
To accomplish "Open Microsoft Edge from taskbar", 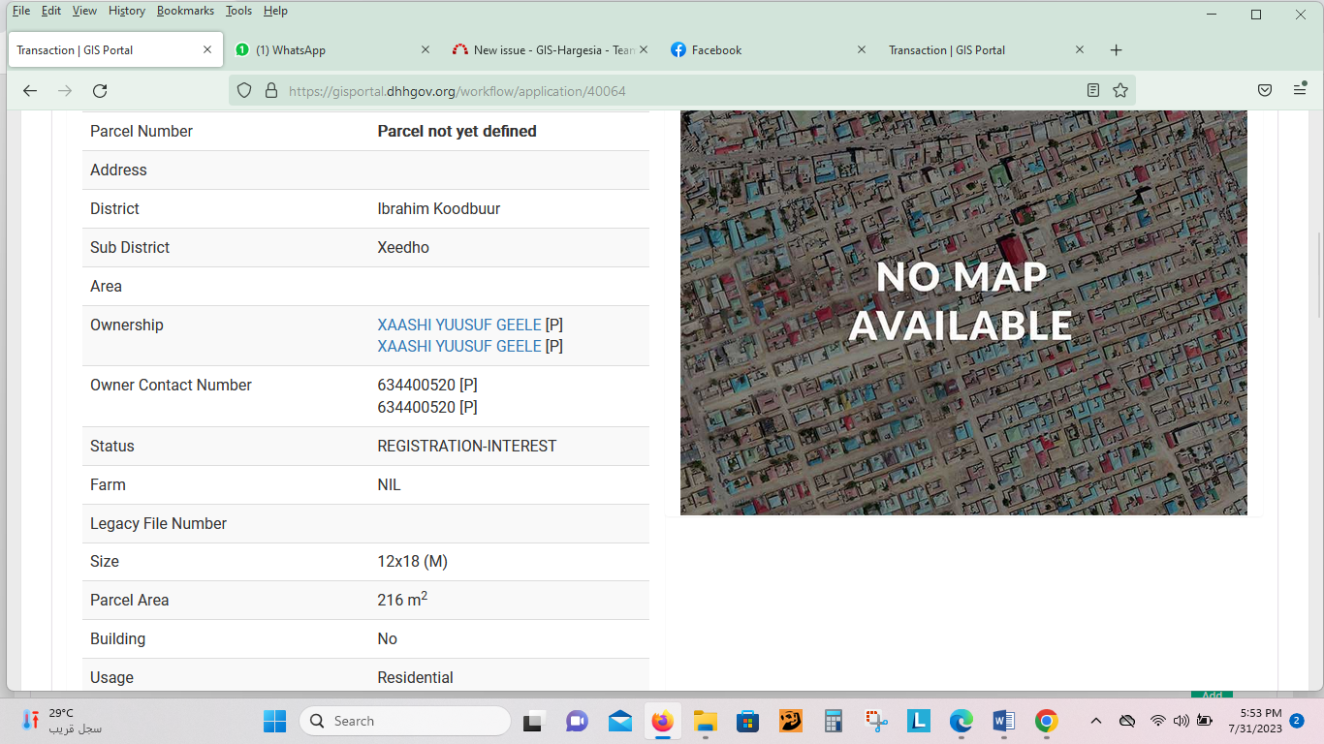I will click(961, 721).
